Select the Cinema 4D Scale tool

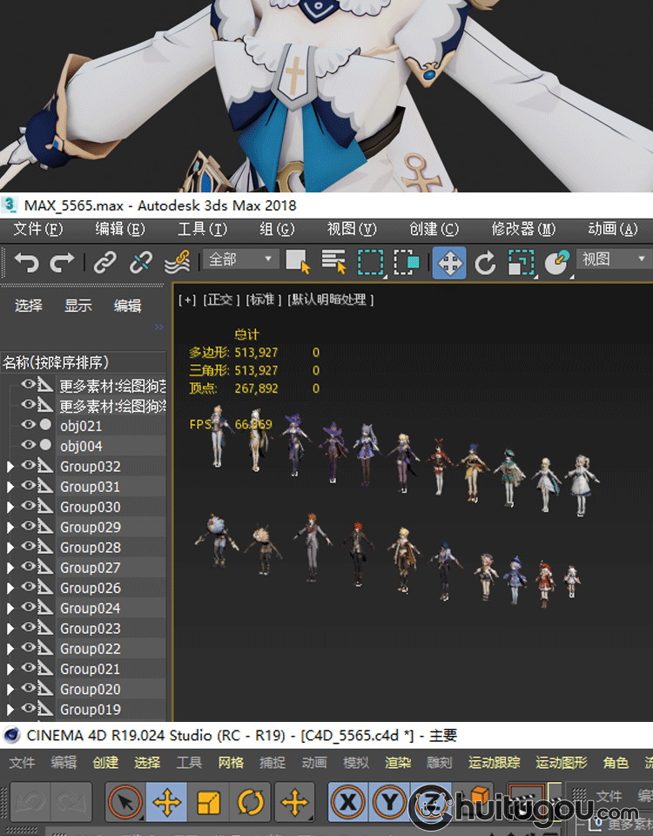point(208,802)
